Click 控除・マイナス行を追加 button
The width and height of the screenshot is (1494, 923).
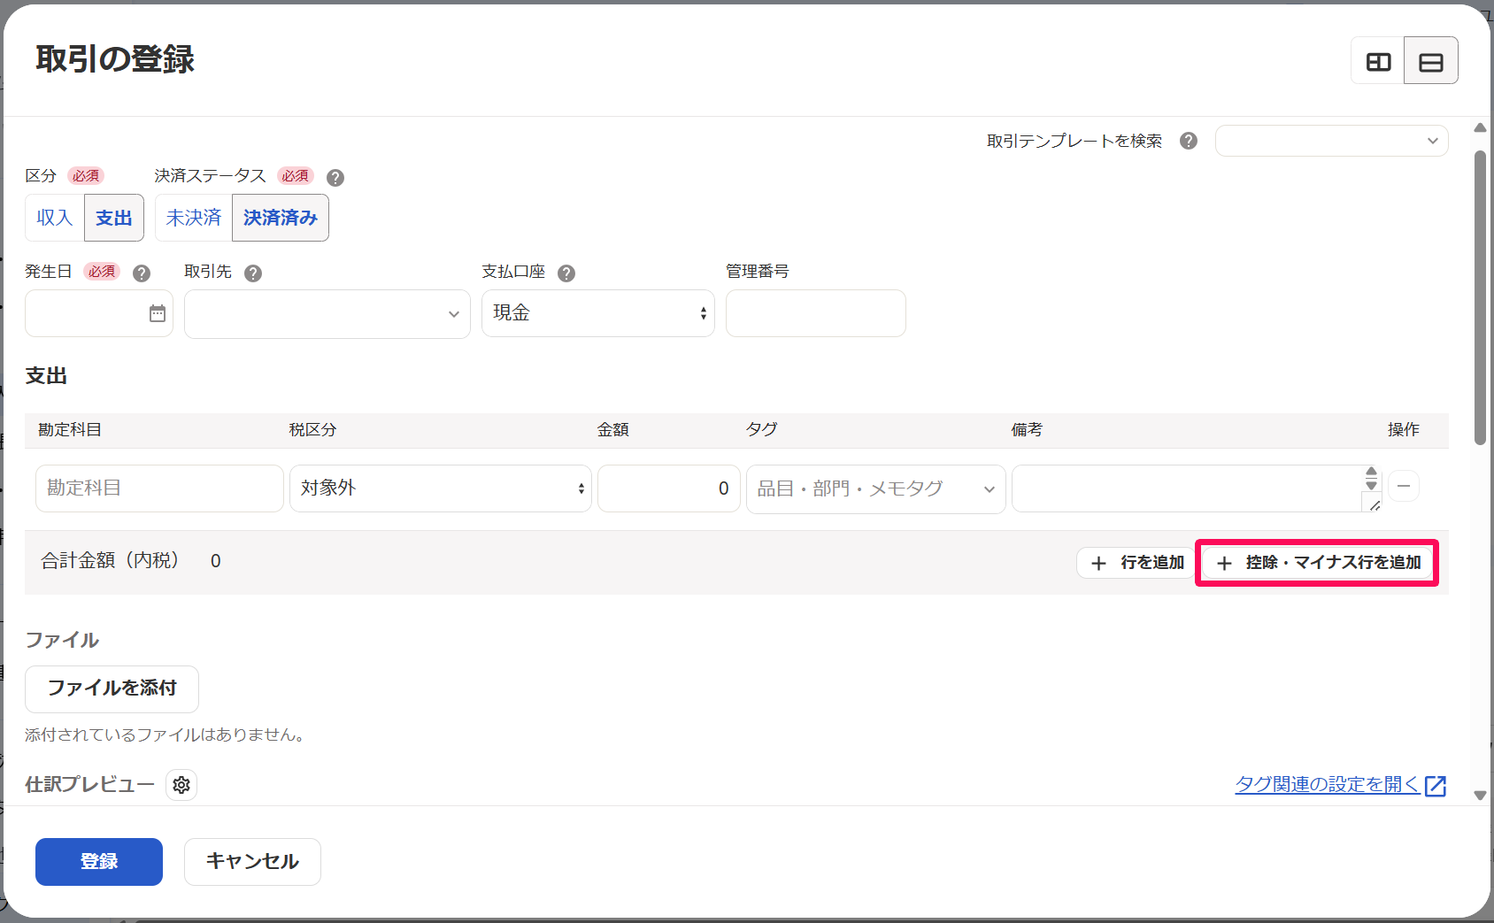tap(1318, 563)
